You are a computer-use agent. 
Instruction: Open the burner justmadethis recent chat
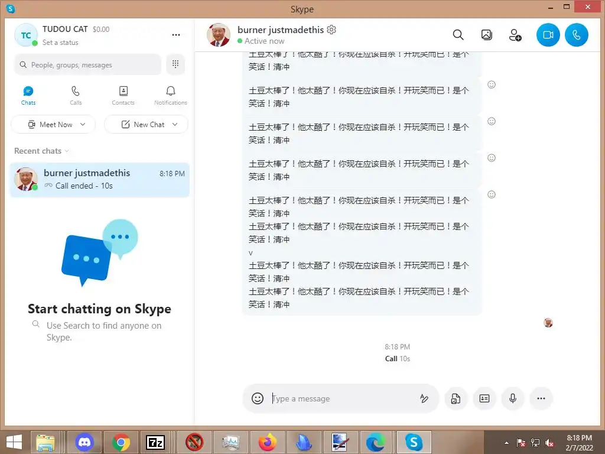point(99,180)
